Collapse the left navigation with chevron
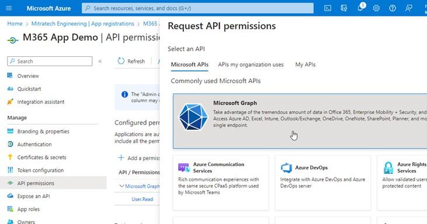This screenshot has height=224, width=427. (100, 61)
